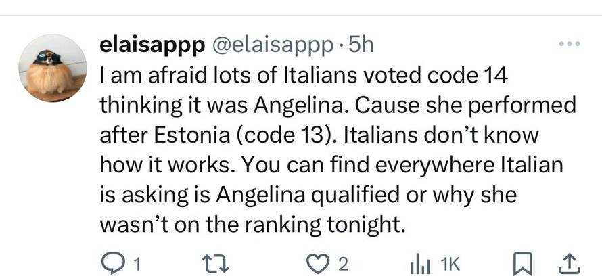
Task: Click the @elaisappp handle link
Action: point(273,45)
